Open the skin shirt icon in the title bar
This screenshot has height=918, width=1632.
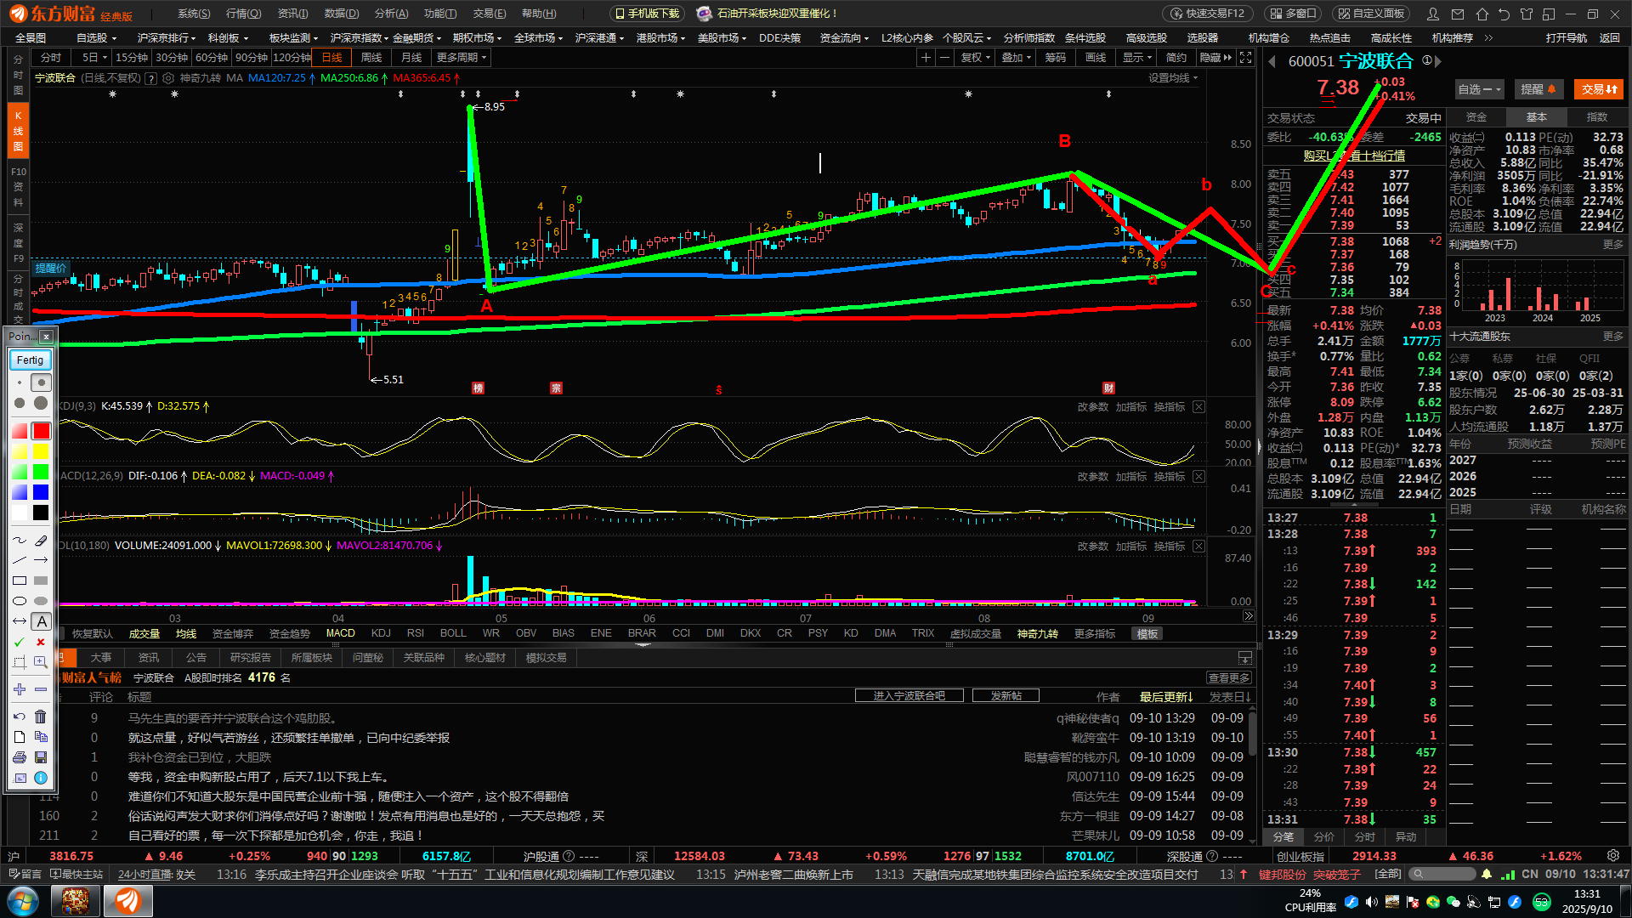point(1527,14)
